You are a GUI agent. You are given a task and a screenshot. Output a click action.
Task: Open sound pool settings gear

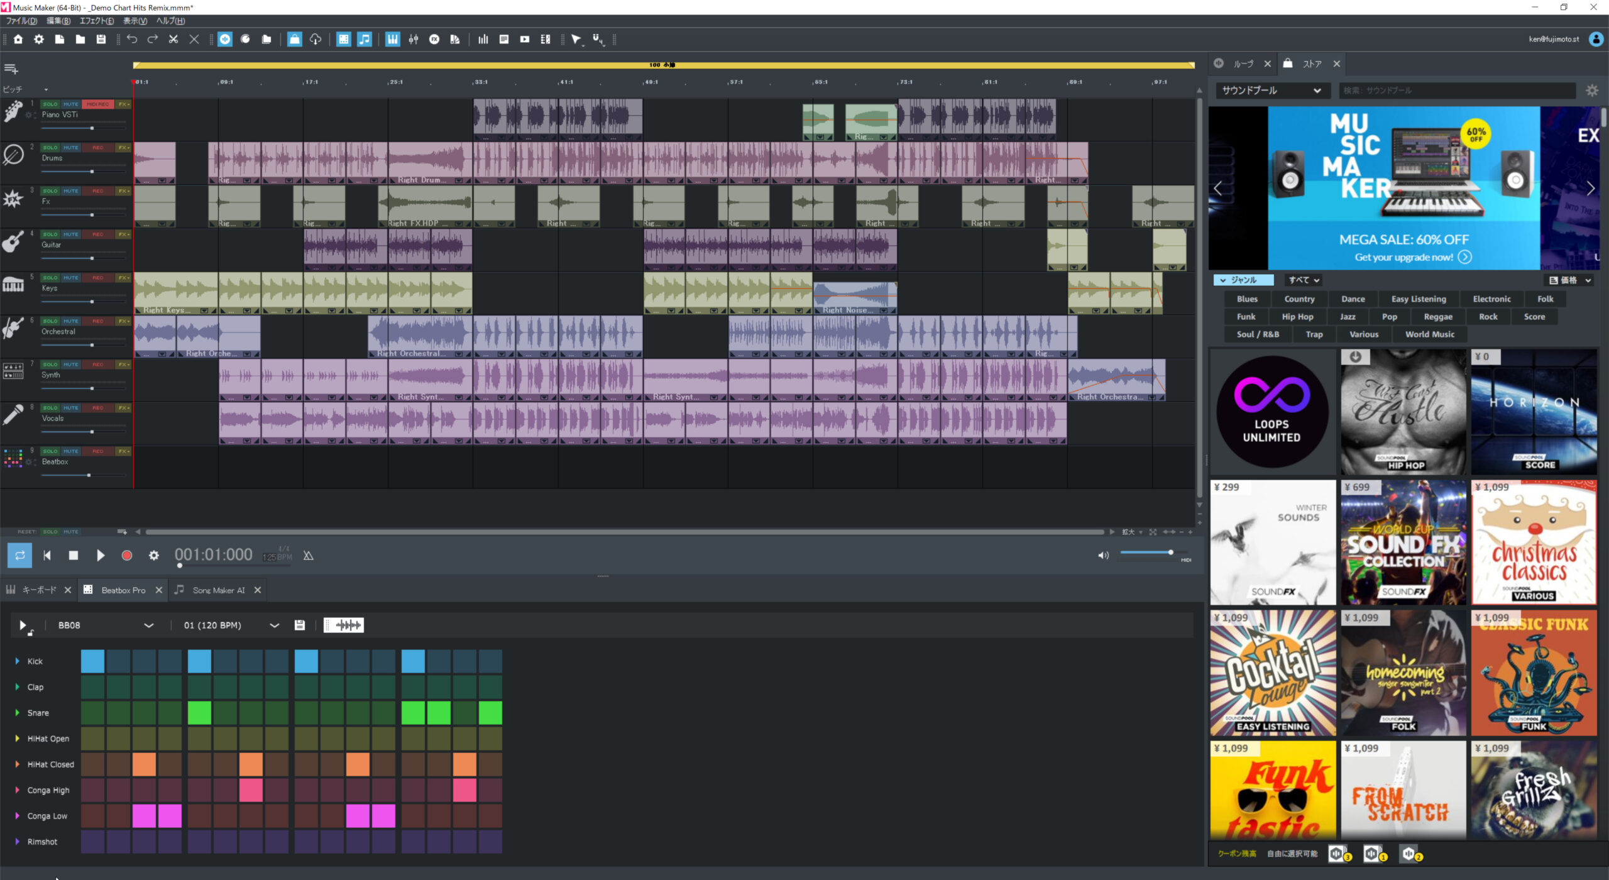click(1591, 91)
